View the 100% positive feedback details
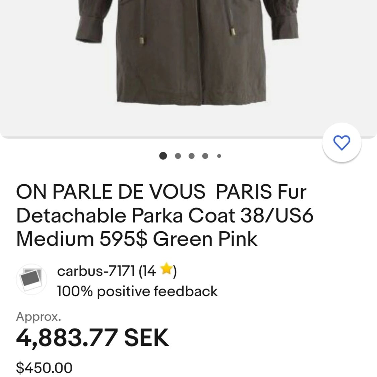377x377 pixels. pos(137,291)
